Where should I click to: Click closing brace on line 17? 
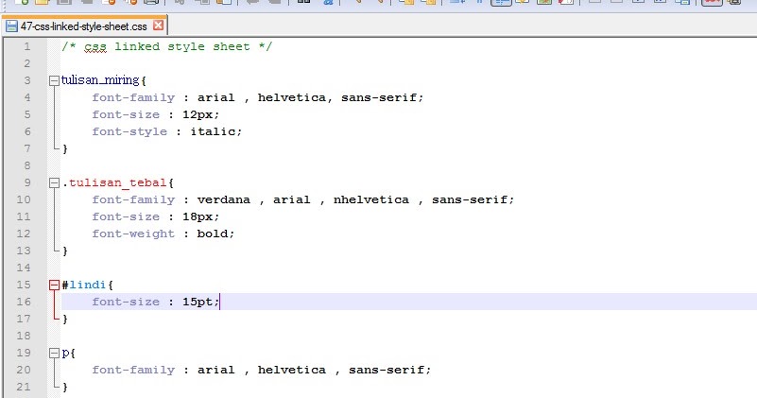point(65,320)
